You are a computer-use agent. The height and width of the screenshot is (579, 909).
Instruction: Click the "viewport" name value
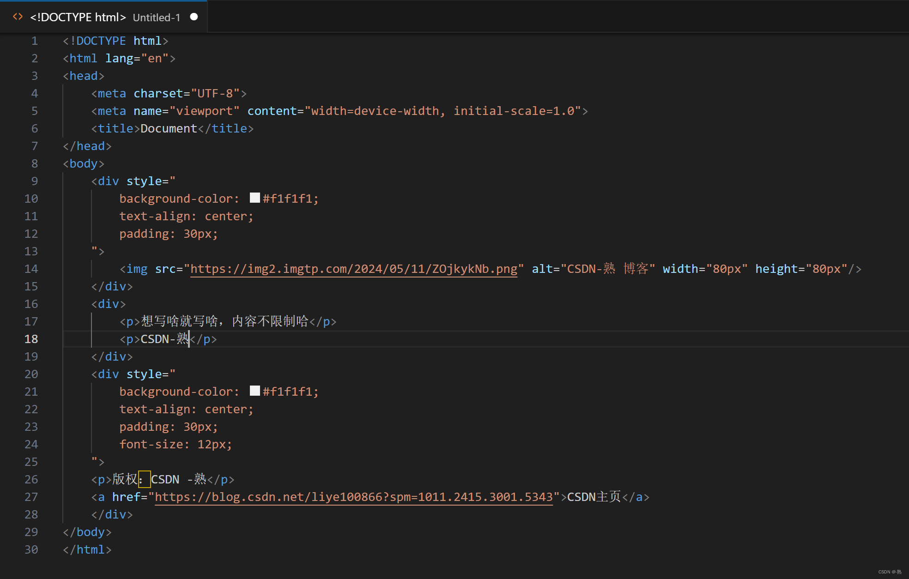pyautogui.click(x=205, y=111)
